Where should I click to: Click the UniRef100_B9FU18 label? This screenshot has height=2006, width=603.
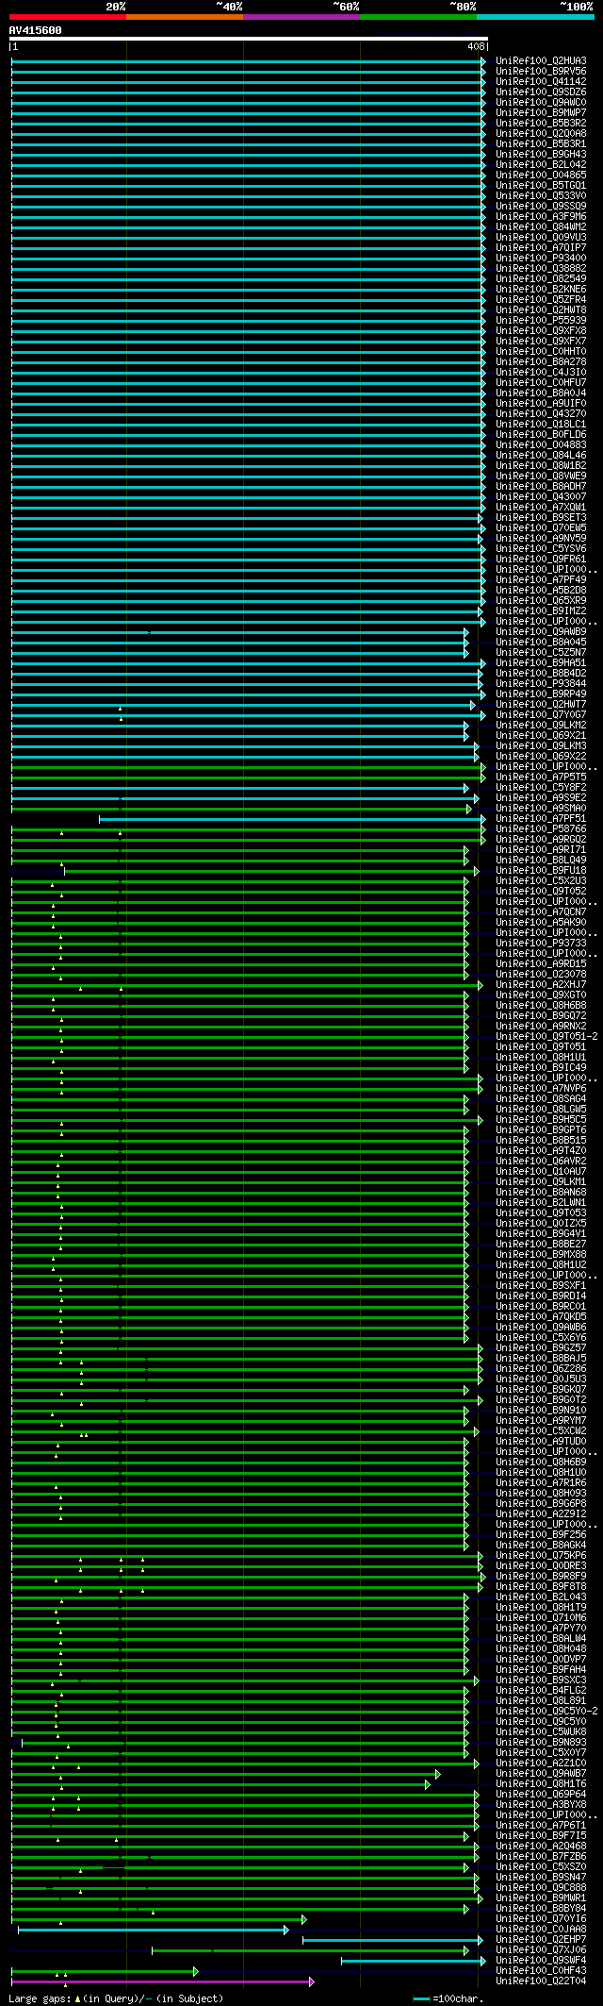point(541,871)
